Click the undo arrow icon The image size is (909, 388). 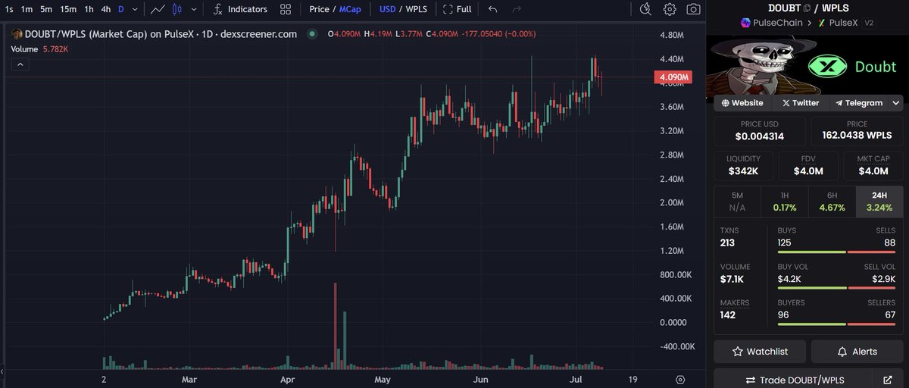[x=493, y=9]
